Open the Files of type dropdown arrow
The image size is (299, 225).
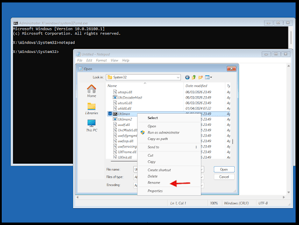(x=202, y=177)
